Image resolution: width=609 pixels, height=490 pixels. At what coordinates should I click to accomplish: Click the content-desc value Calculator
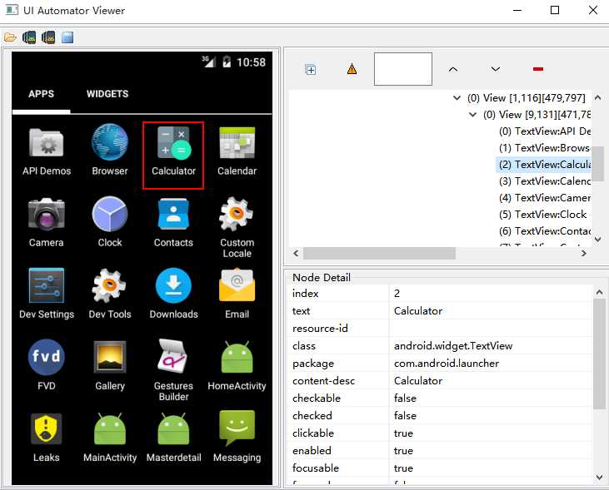click(x=418, y=380)
